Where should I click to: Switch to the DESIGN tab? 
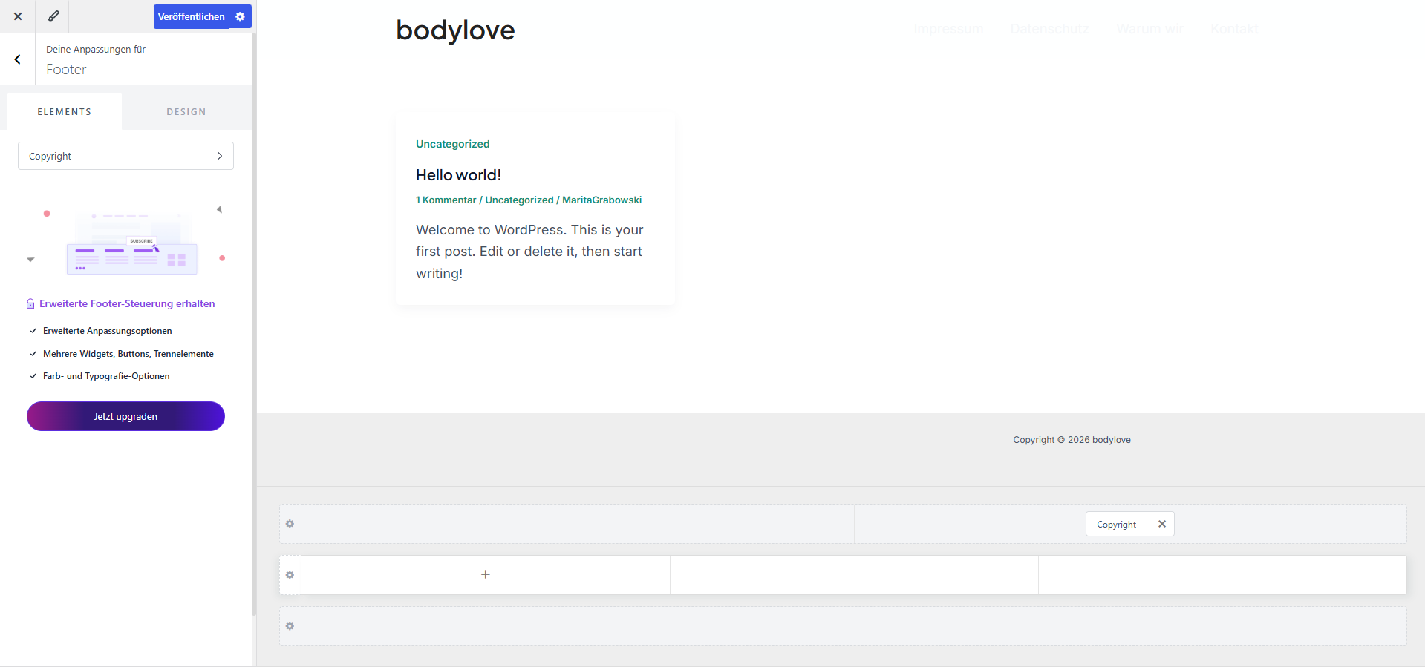(186, 111)
